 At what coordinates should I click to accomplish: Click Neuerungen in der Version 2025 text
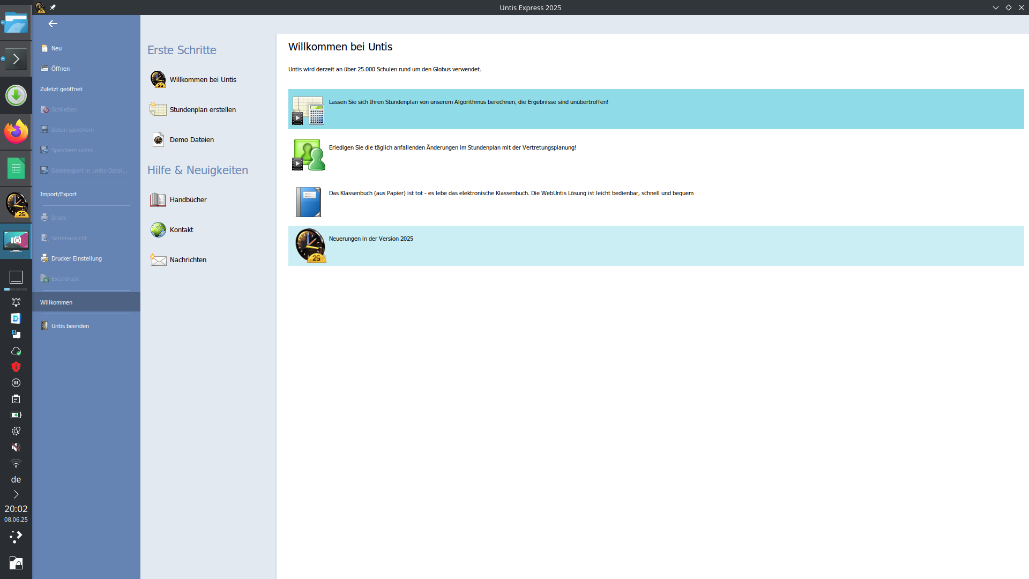(x=371, y=239)
